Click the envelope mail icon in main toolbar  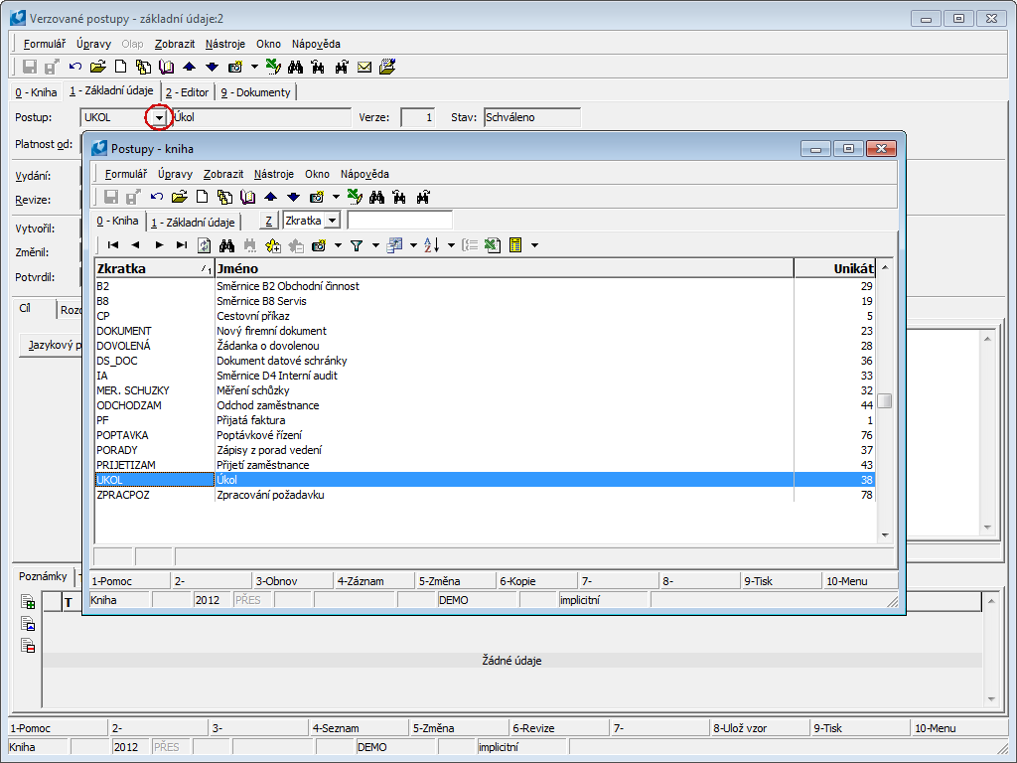364,67
